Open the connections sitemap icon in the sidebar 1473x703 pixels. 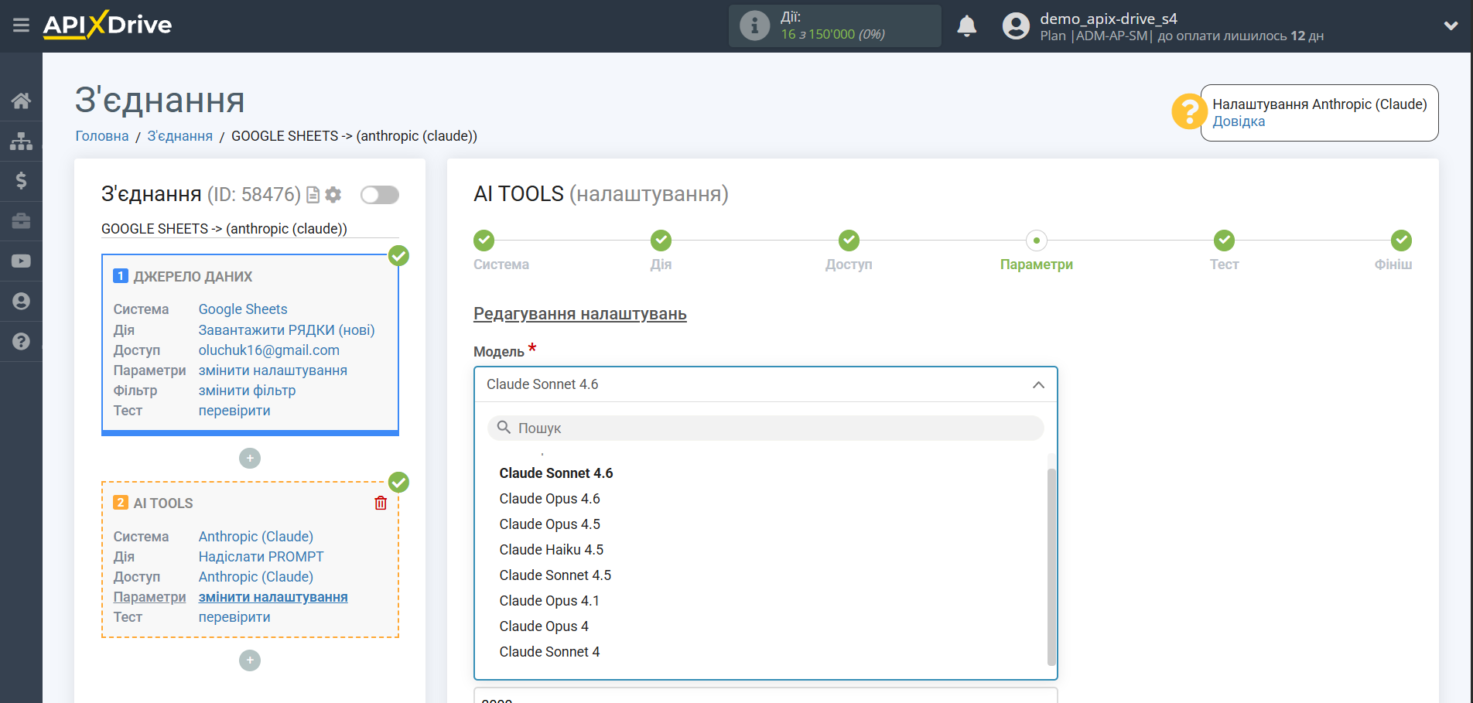tap(21, 141)
